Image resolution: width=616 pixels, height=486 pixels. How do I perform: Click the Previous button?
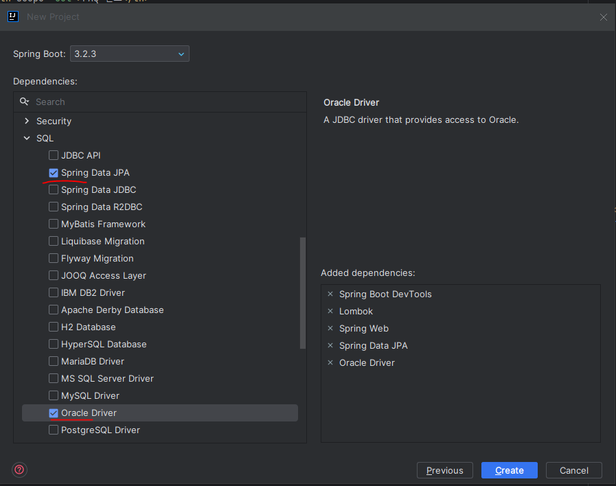[445, 470]
